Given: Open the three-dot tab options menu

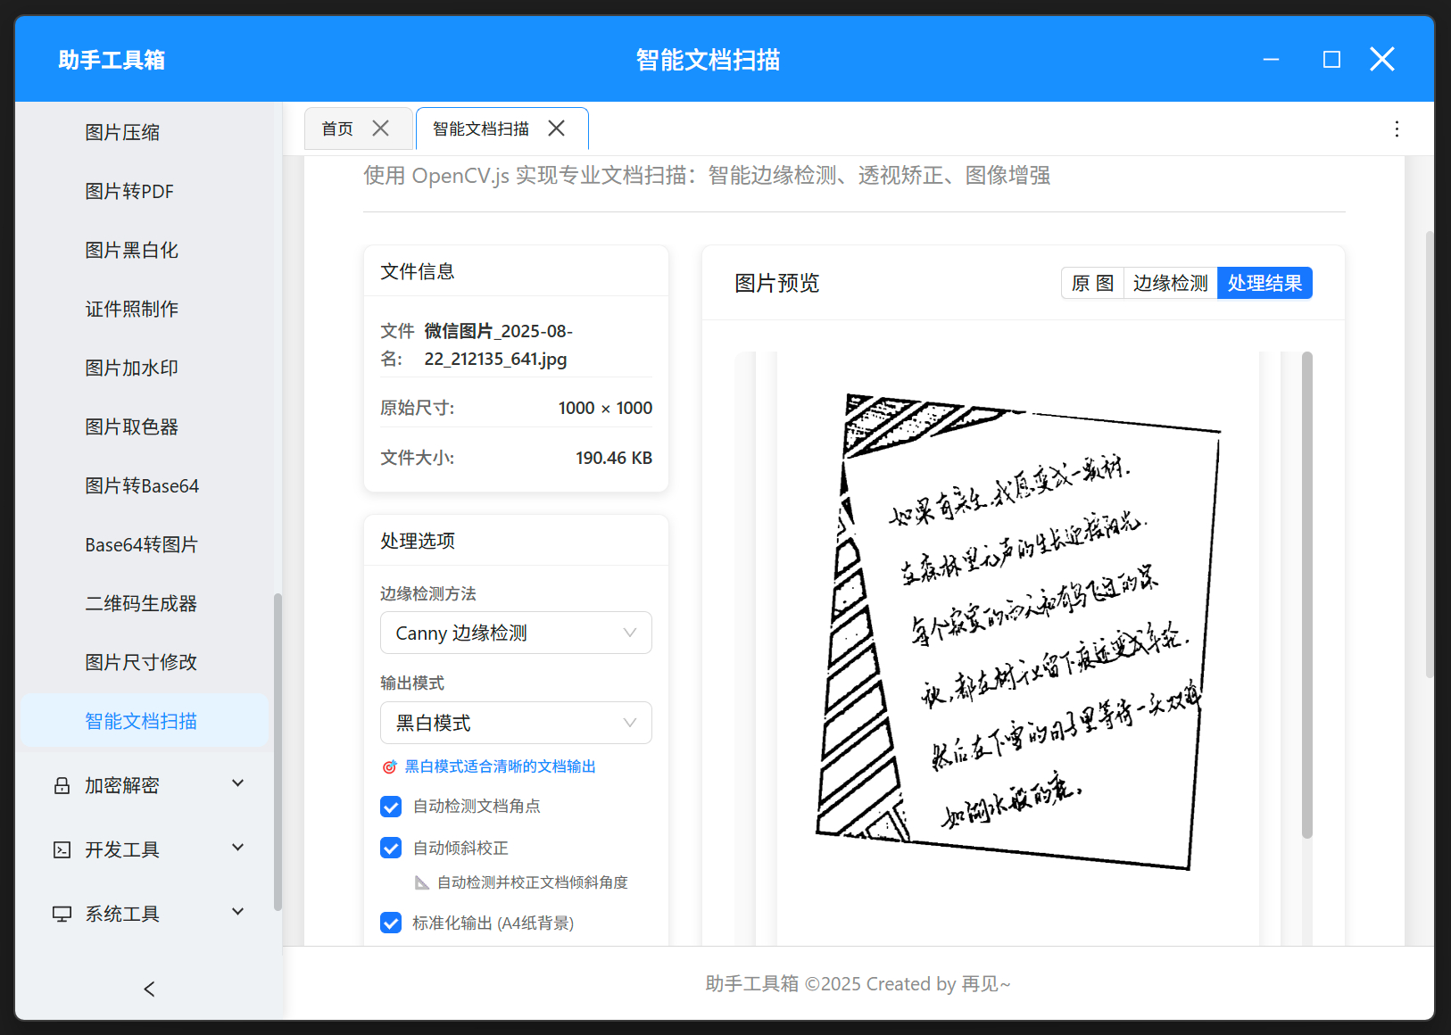Looking at the screenshot, I should 1397,128.
